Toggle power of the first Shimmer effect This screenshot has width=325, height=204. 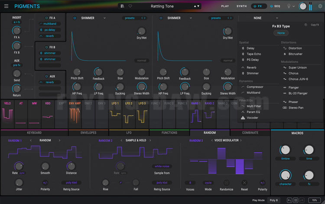click(x=75, y=18)
